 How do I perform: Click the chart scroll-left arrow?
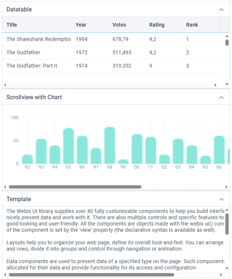(5, 187)
